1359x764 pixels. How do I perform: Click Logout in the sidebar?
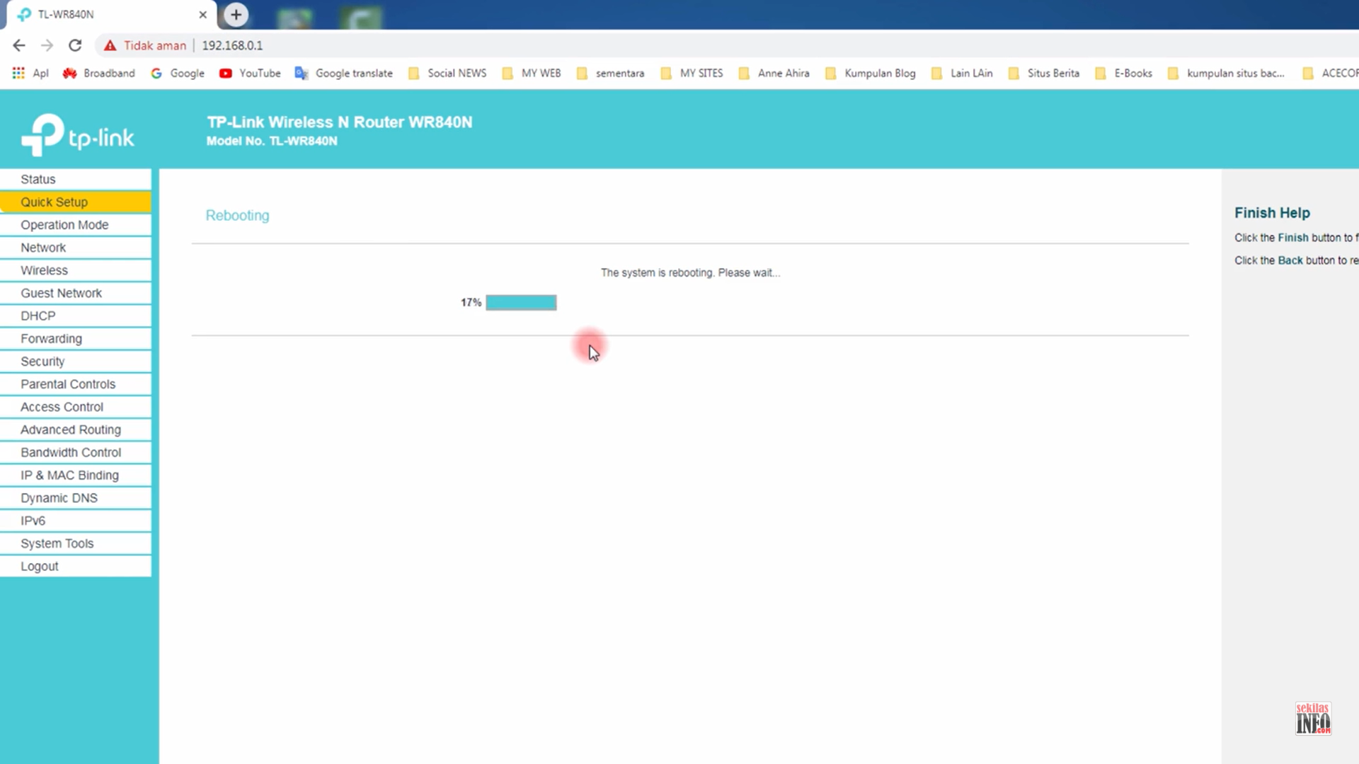(76, 566)
